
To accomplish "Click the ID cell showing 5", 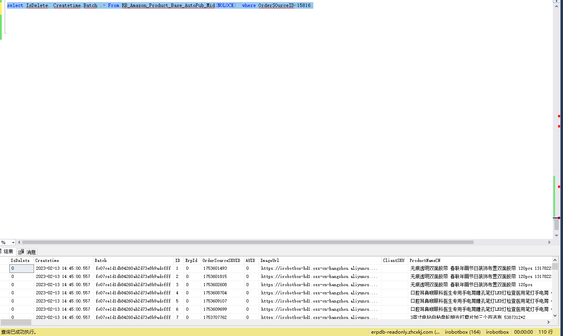I will click(179, 301).
